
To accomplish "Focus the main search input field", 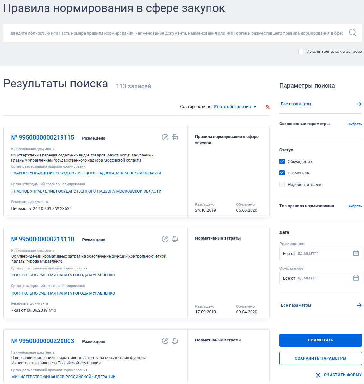I will [x=177, y=33].
